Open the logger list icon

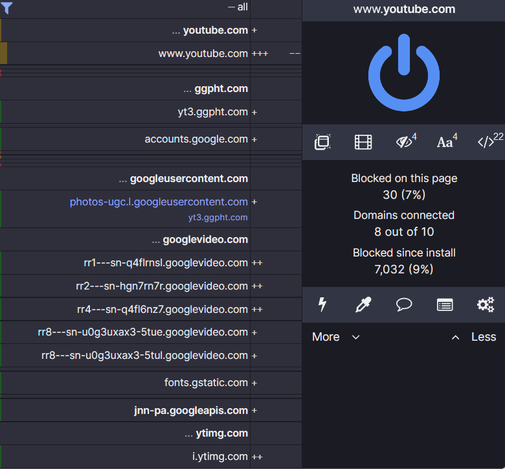(445, 304)
